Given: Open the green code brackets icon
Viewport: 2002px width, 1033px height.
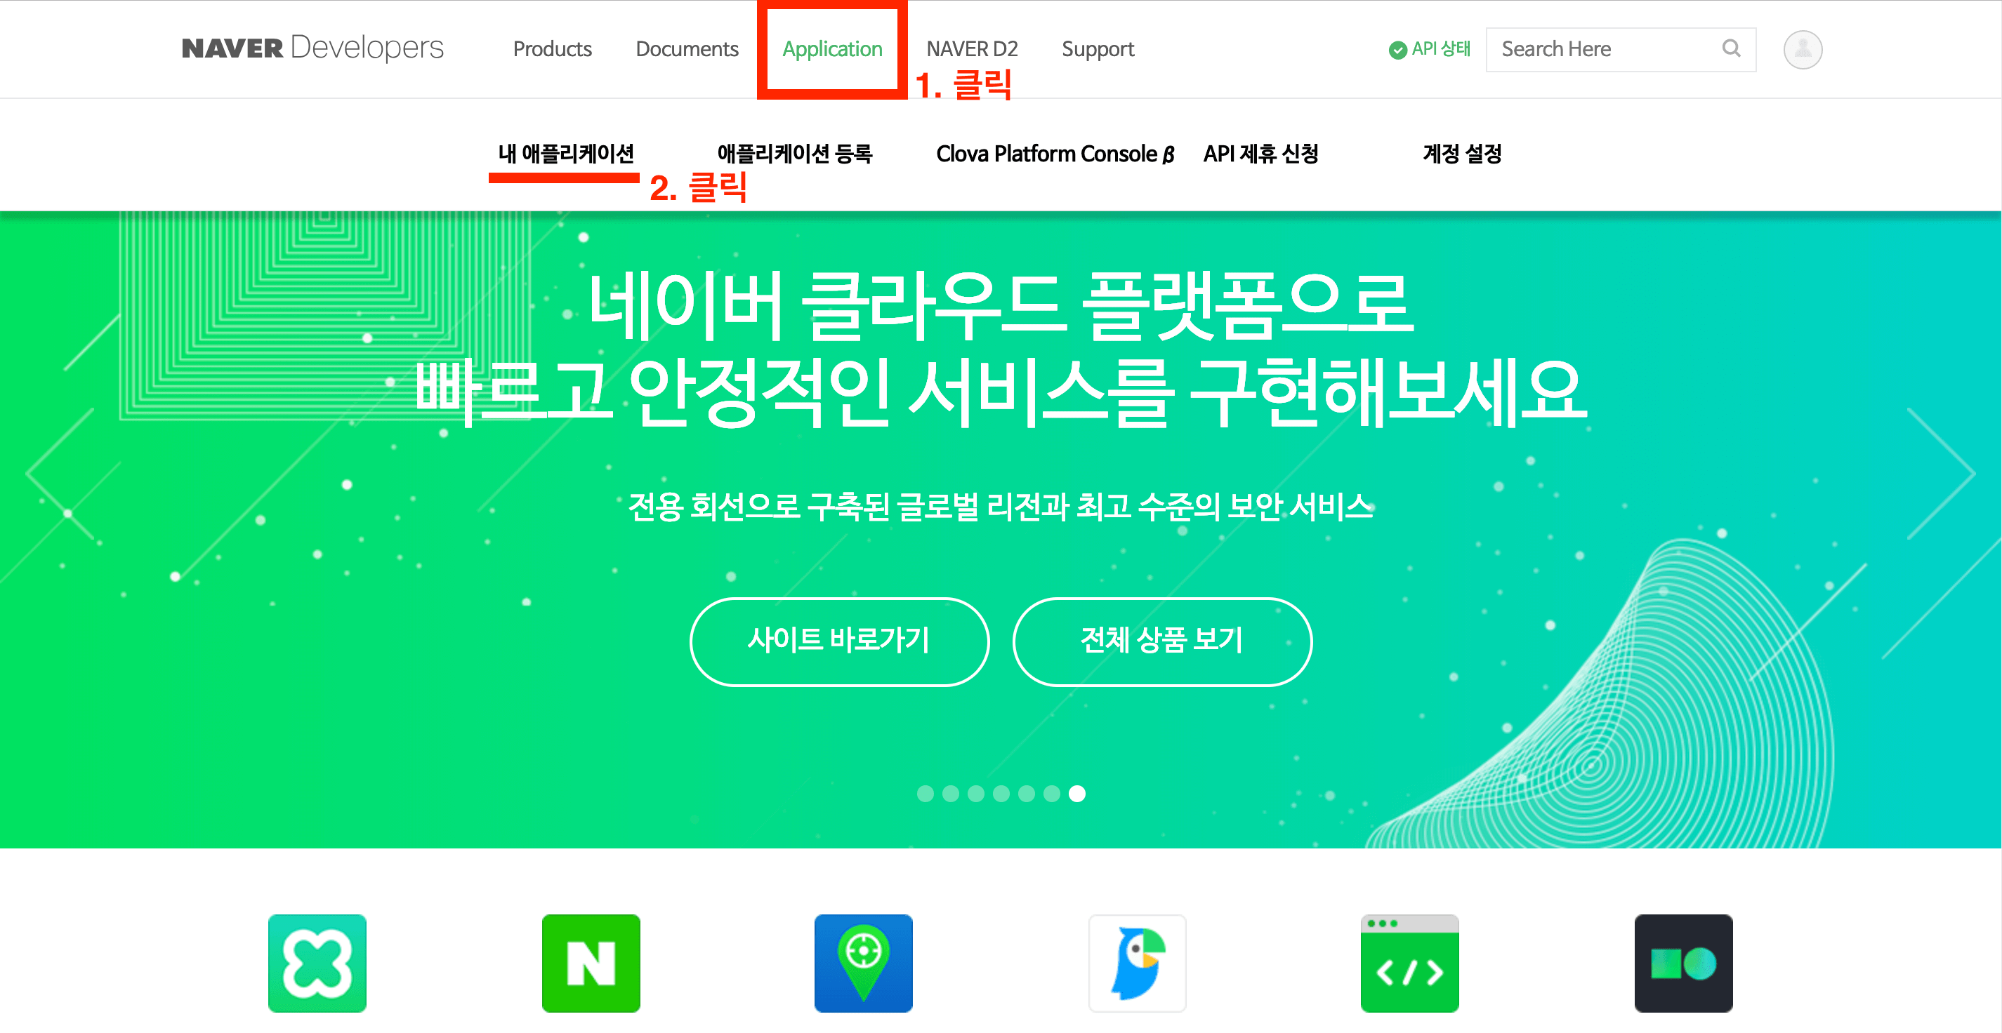Looking at the screenshot, I should (x=1410, y=963).
